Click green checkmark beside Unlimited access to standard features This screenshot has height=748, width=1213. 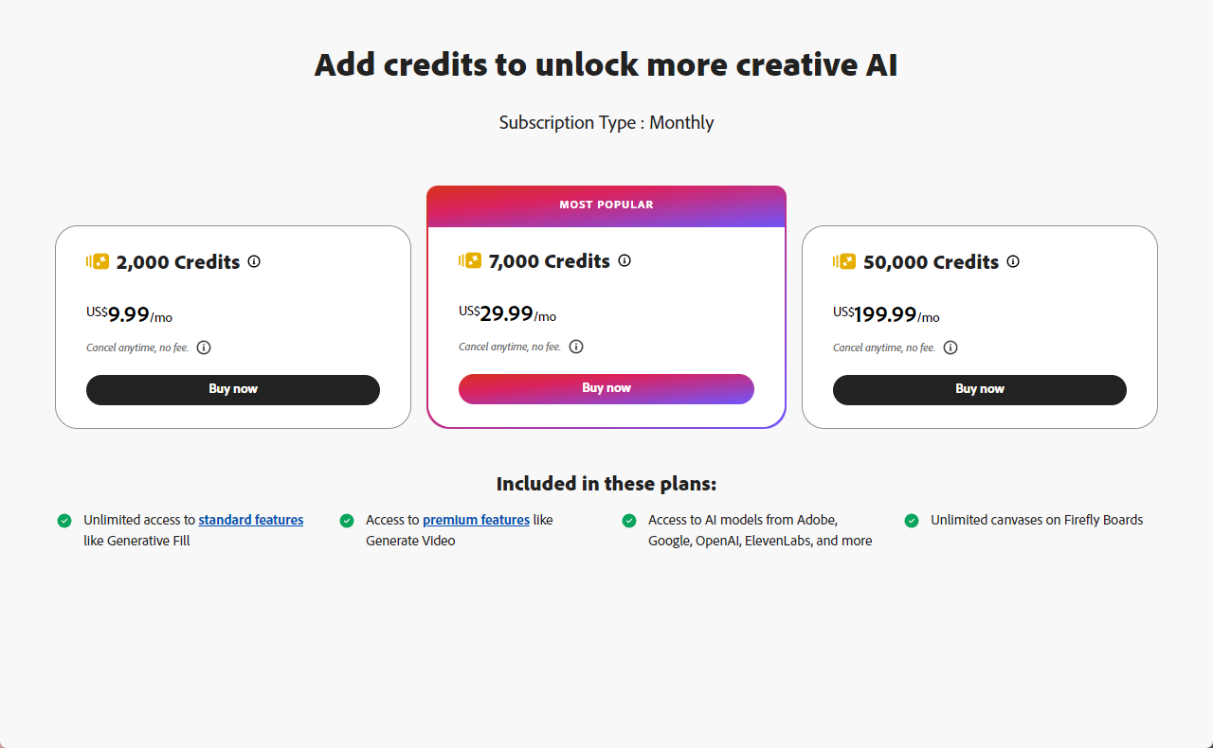coord(64,521)
